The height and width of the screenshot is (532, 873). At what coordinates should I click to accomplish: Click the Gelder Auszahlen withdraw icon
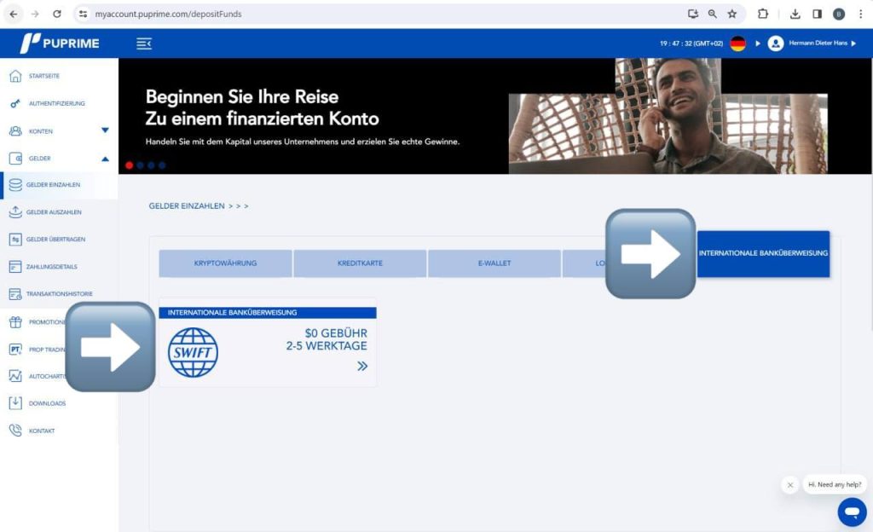15,212
